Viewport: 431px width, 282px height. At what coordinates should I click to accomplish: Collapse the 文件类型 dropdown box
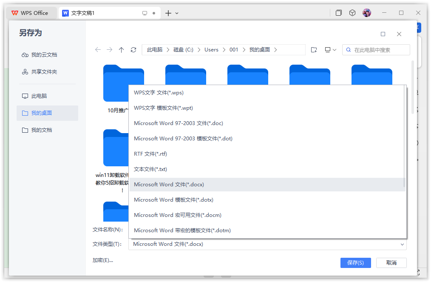pyautogui.click(x=402, y=244)
